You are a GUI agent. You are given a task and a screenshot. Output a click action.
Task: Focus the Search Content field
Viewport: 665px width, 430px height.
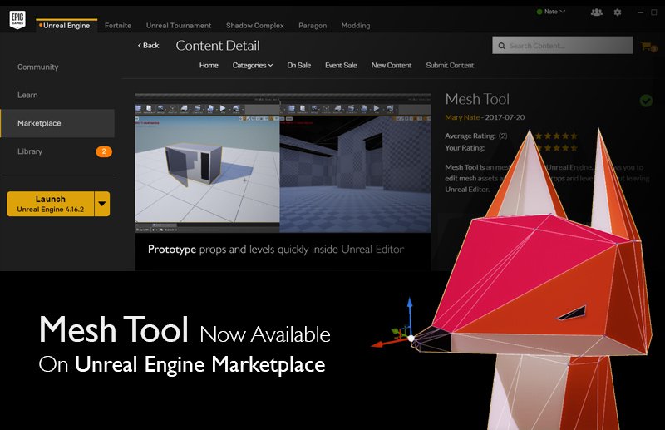pyautogui.click(x=563, y=46)
